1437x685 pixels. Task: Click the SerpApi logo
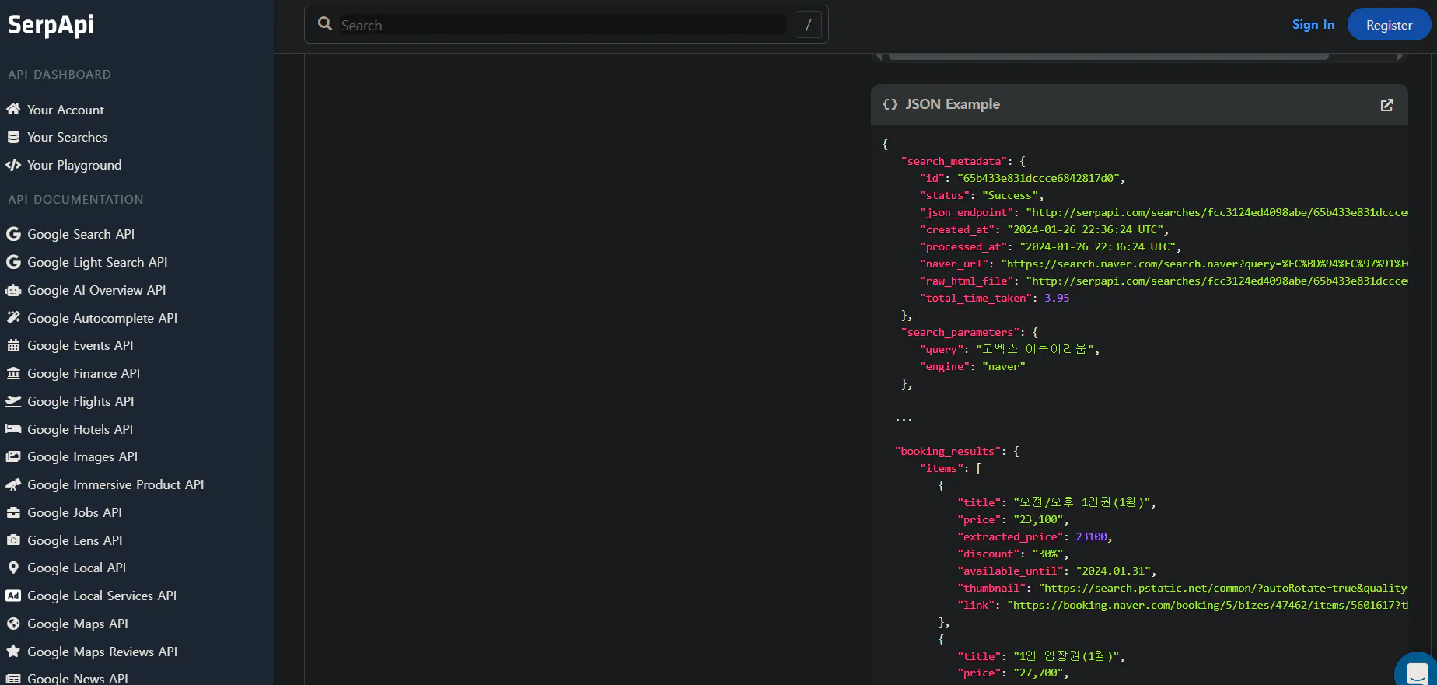click(51, 25)
